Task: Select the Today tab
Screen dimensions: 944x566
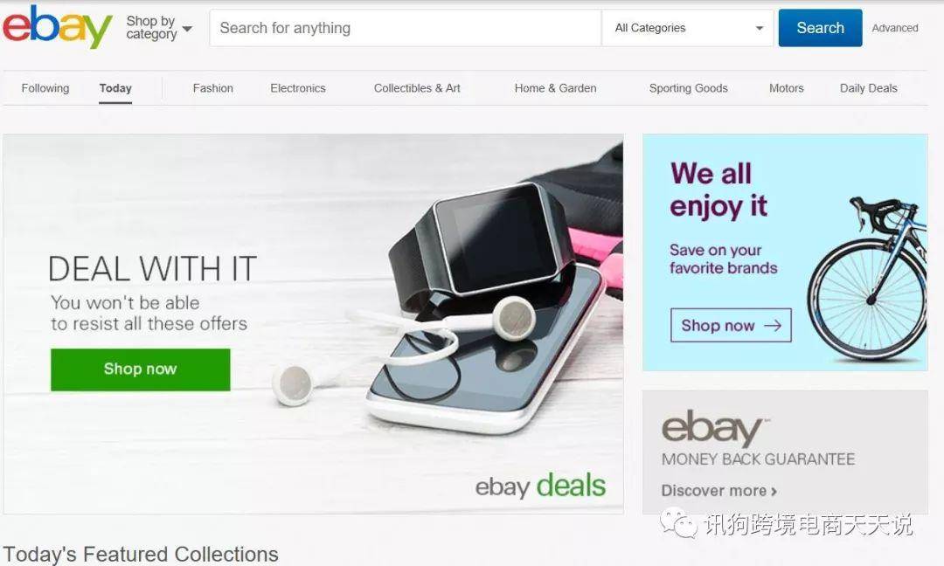Action: pyautogui.click(x=115, y=88)
